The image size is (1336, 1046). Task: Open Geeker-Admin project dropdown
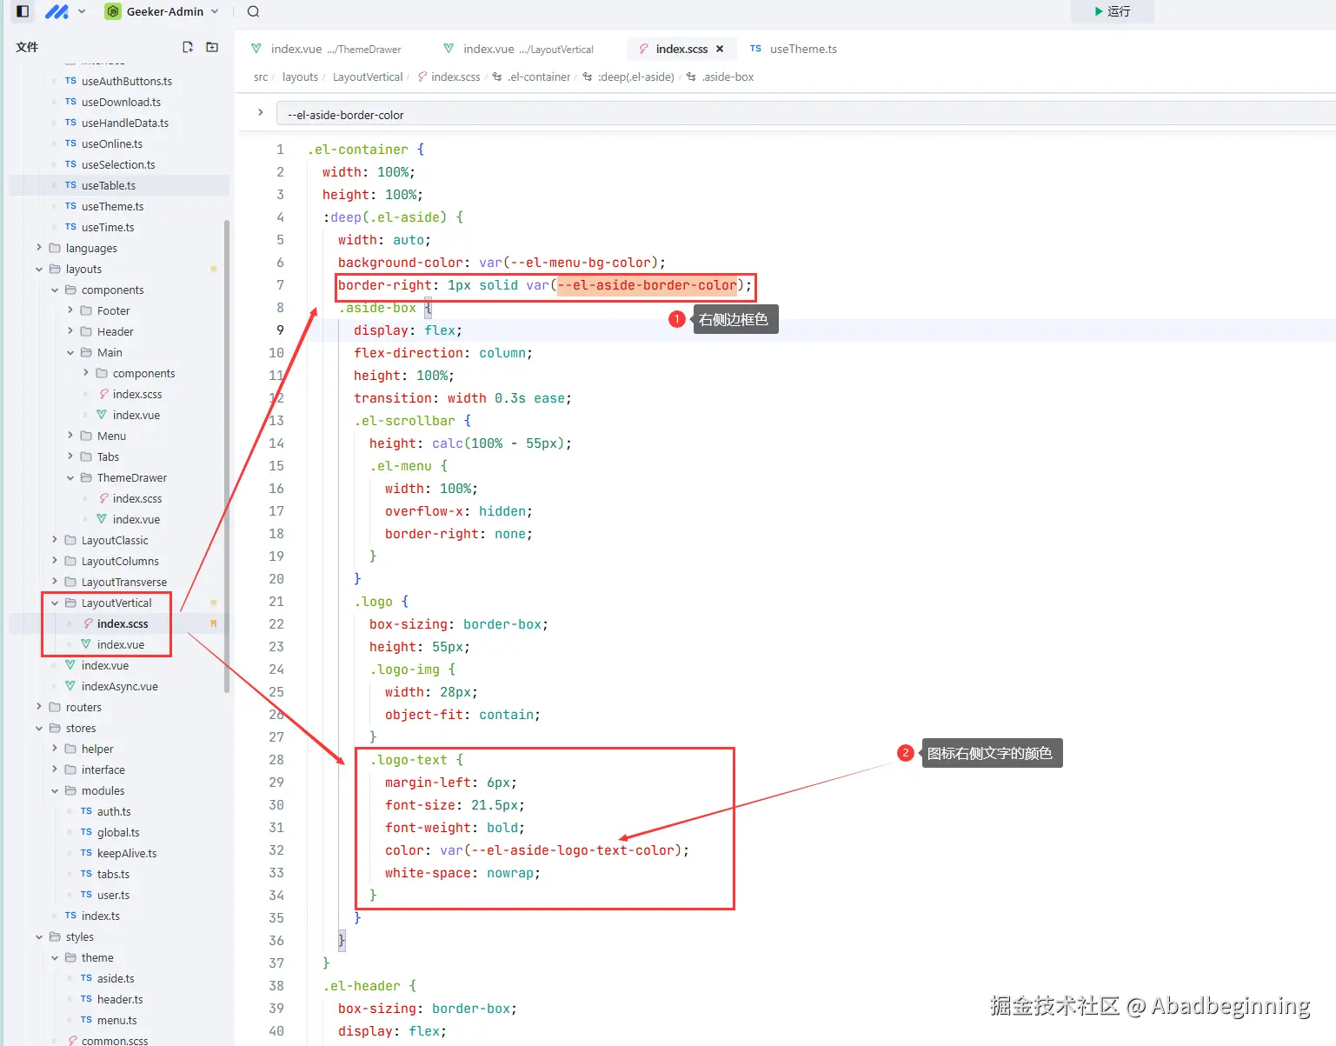(162, 11)
